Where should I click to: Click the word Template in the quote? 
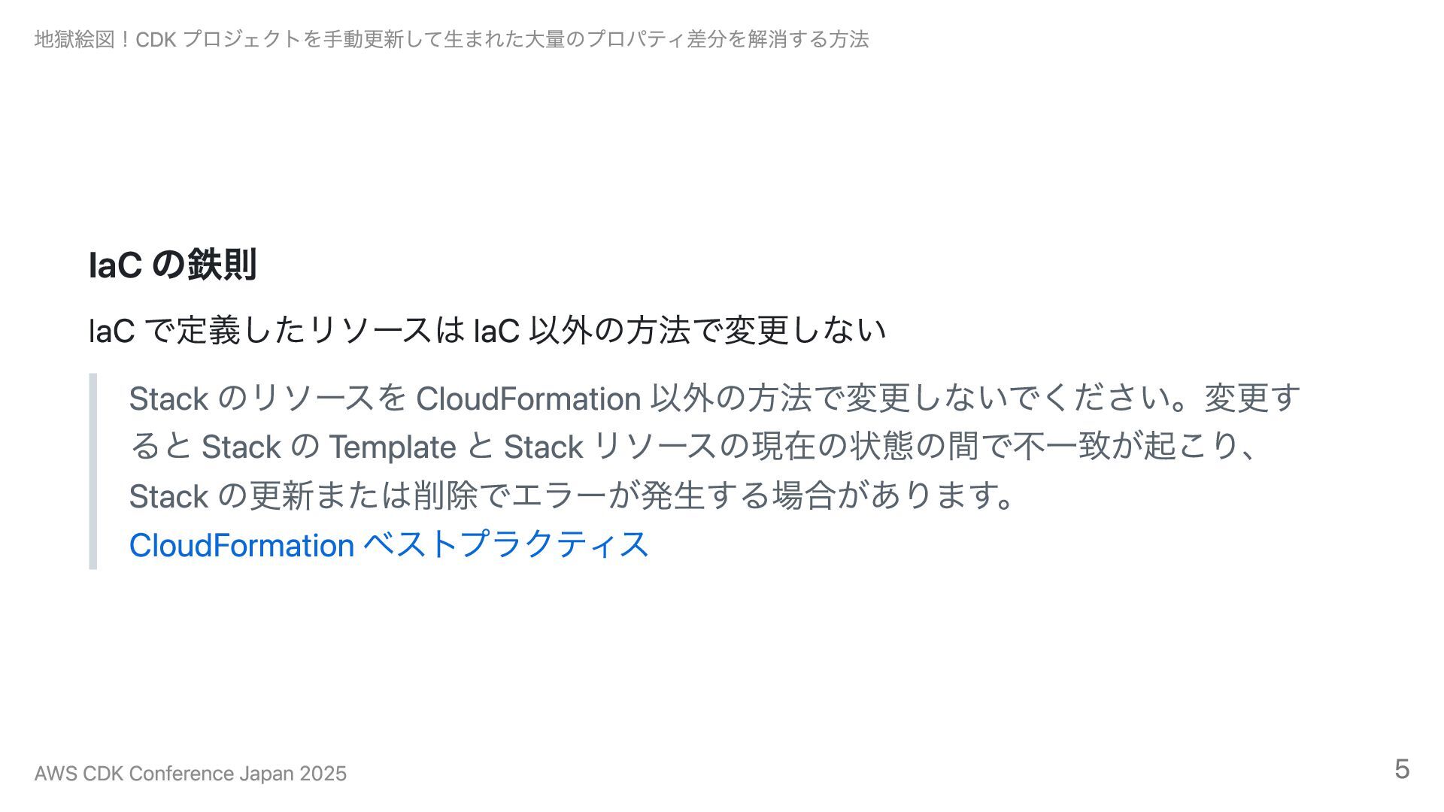click(x=393, y=447)
